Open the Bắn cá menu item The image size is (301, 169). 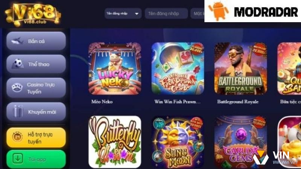tap(36, 41)
